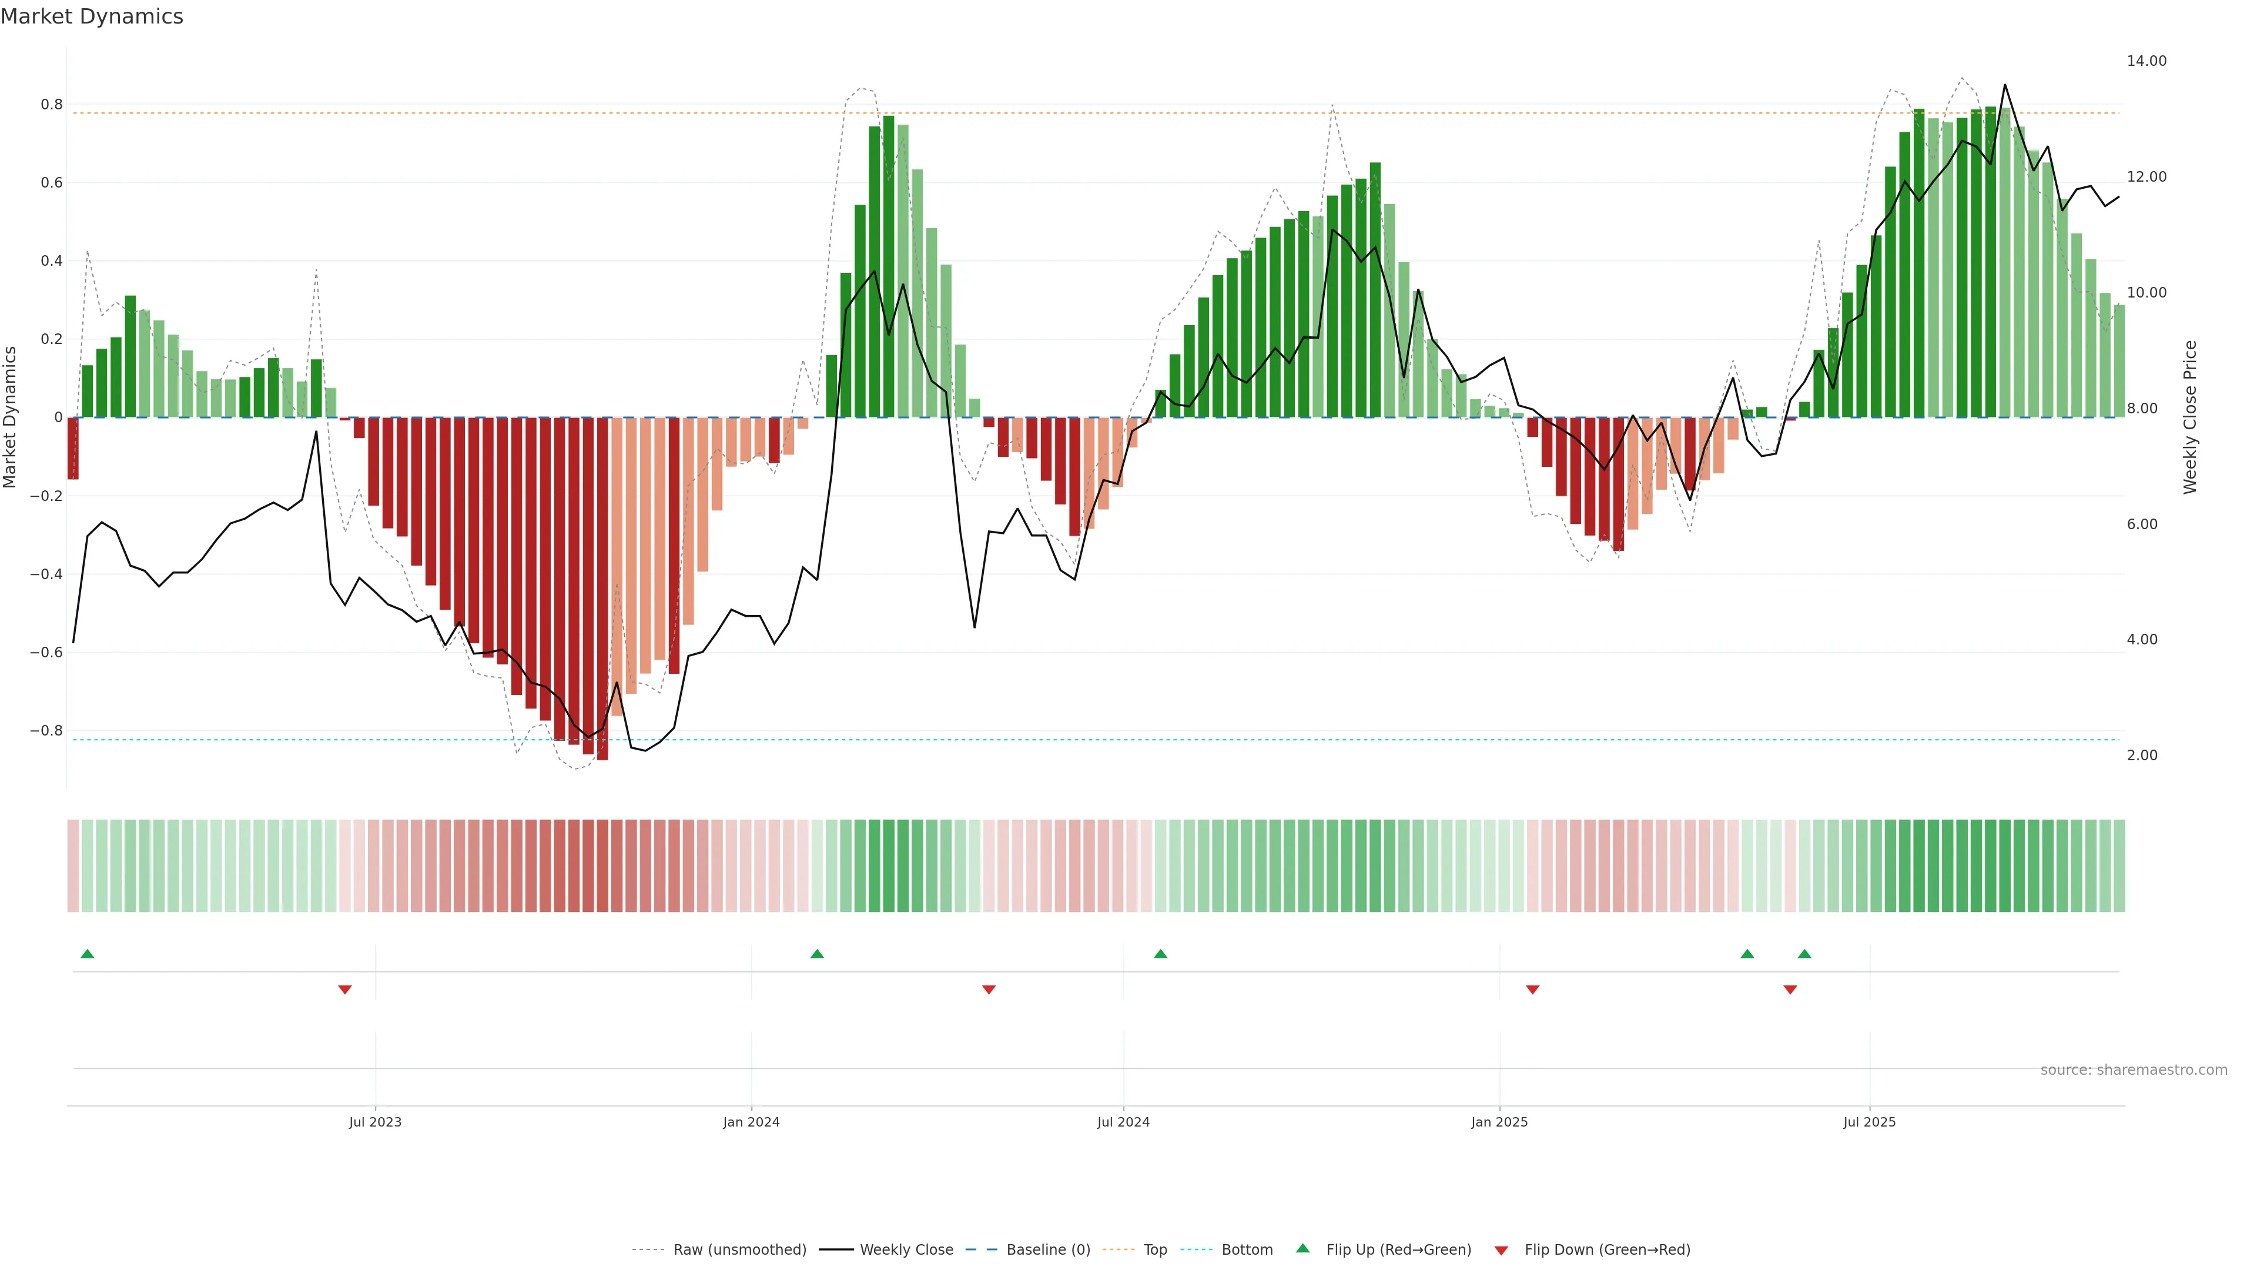Viewport: 2257px width, 1270px height.
Task: Toggle Weekly Close legend entry
Action: tap(906, 1250)
